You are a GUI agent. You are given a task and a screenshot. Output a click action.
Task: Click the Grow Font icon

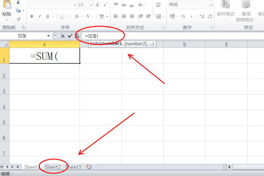coord(98,5)
